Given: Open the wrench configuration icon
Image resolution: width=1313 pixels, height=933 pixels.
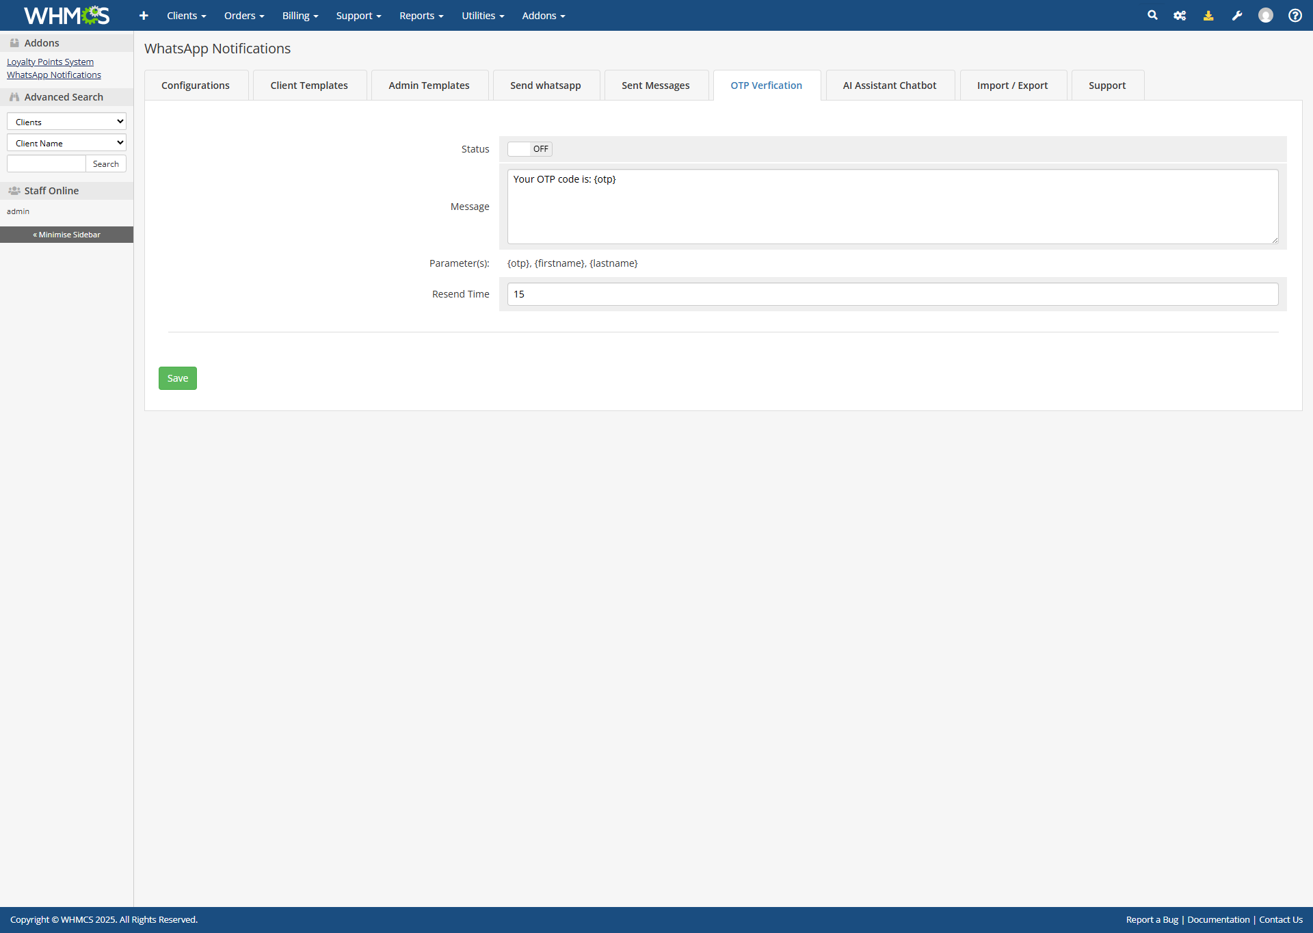Looking at the screenshot, I should (1237, 16).
